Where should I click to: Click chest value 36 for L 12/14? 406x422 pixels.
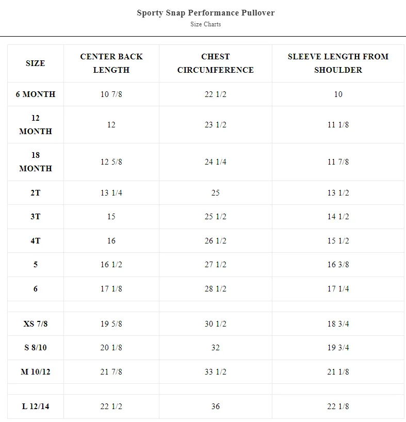(x=216, y=406)
